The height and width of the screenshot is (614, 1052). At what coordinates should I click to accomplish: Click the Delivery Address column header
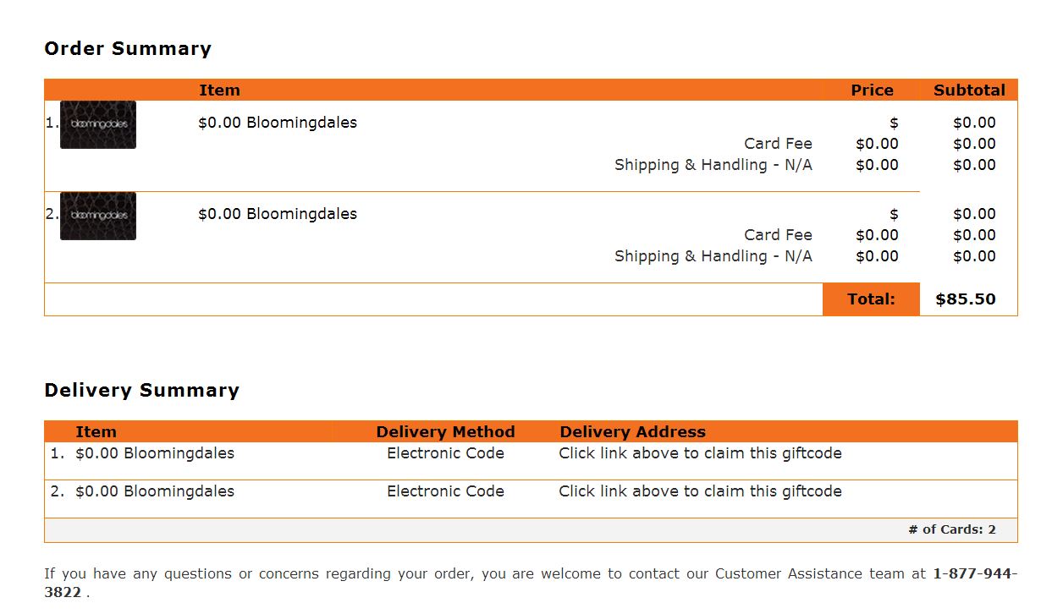pyautogui.click(x=632, y=432)
